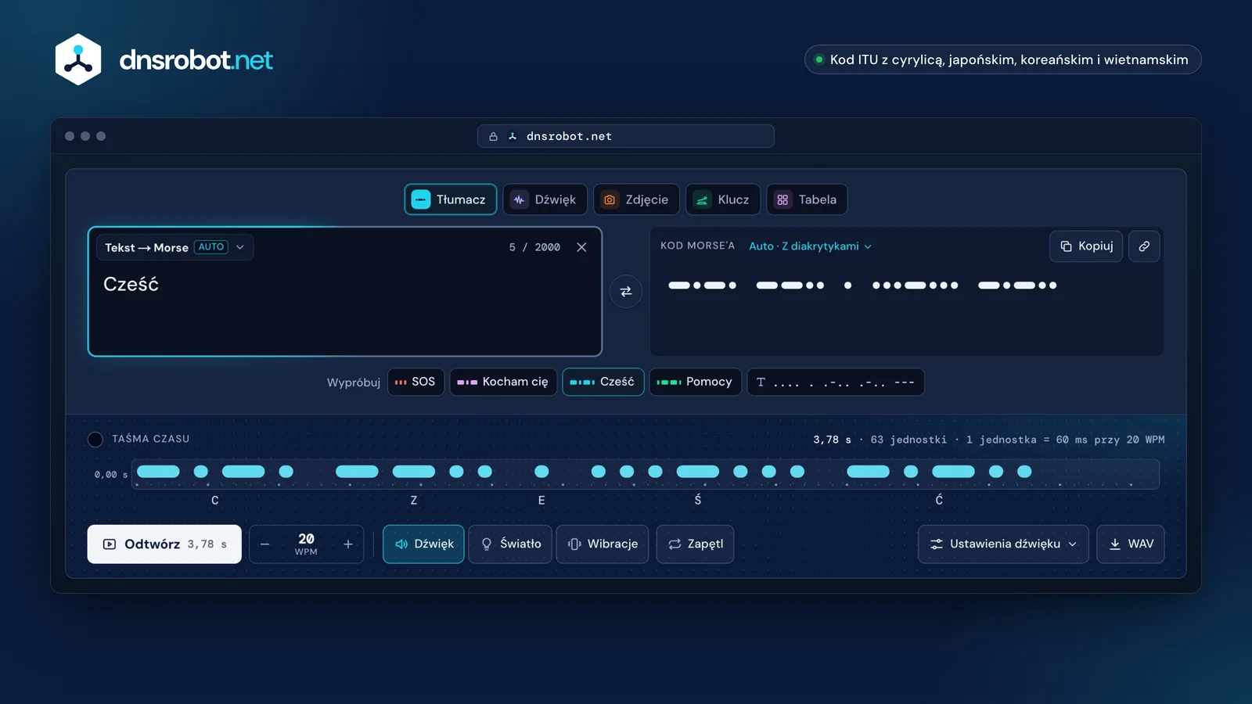Select the Cześć example chip
The image size is (1252, 704).
(603, 382)
